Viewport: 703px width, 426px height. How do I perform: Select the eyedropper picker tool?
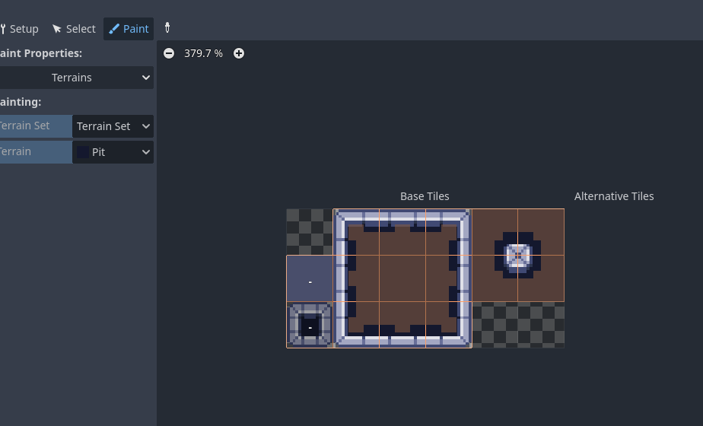pos(167,28)
